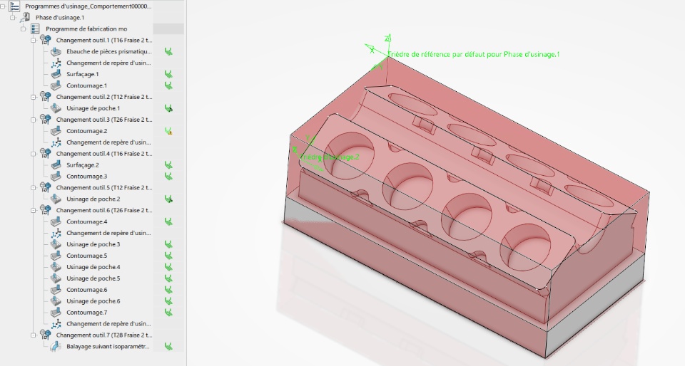The image size is (685, 366).
Task: Click the warning status icon beside Contournage.2
Action: pos(168,131)
